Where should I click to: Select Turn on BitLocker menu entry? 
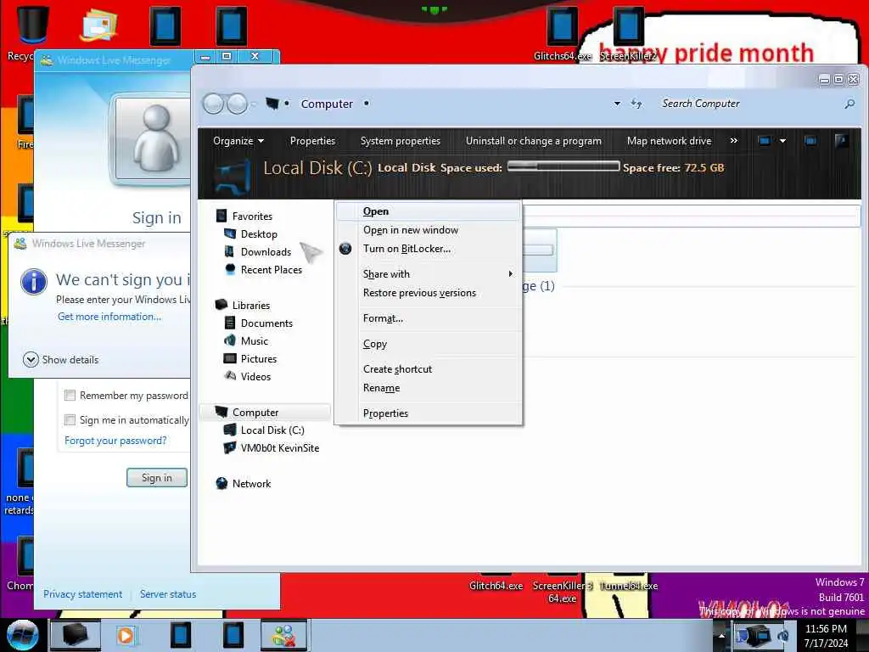(429, 249)
